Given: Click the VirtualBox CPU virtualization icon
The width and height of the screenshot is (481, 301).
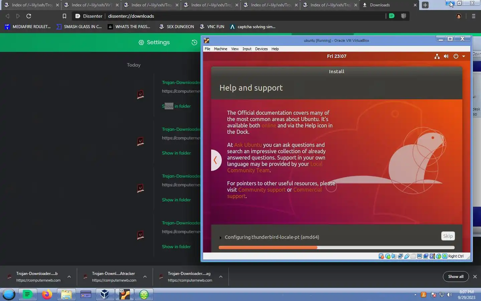Looking at the screenshot, I should coord(432,256).
